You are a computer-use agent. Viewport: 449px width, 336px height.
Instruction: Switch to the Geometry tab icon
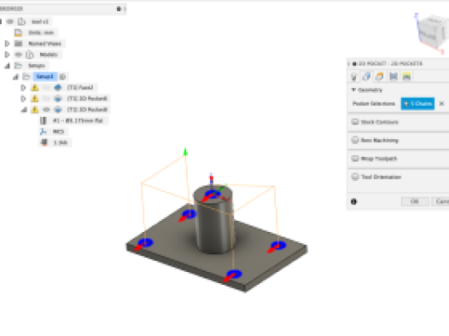click(x=366, y=77)
